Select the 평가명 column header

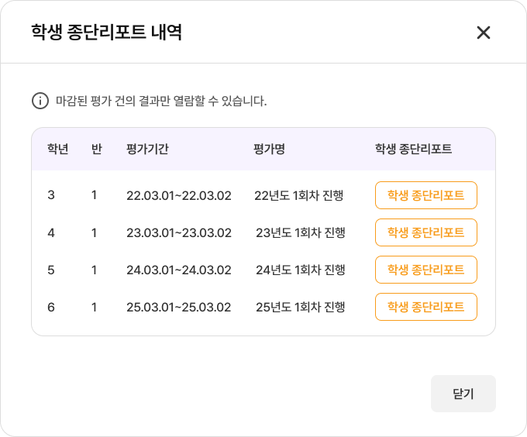269,149
